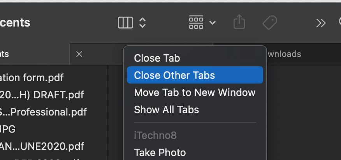Choose Move Tab to New Window

point(195,92)
